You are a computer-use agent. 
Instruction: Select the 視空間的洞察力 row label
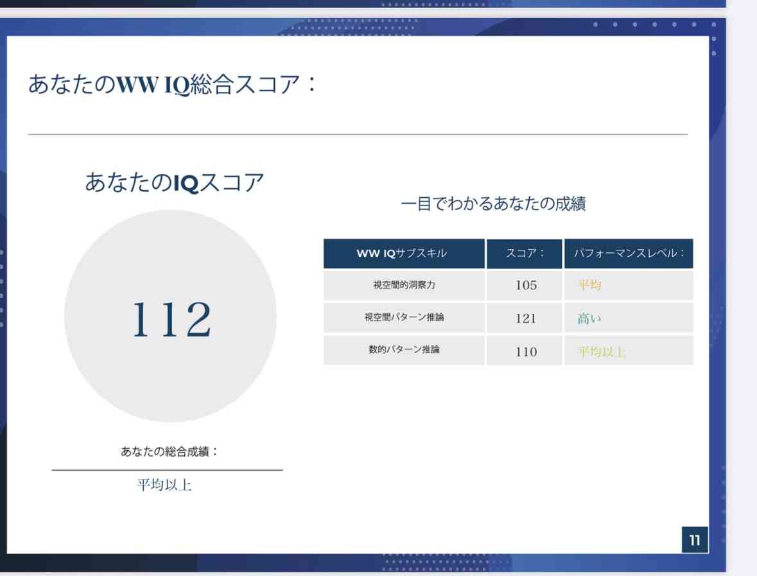404,285
